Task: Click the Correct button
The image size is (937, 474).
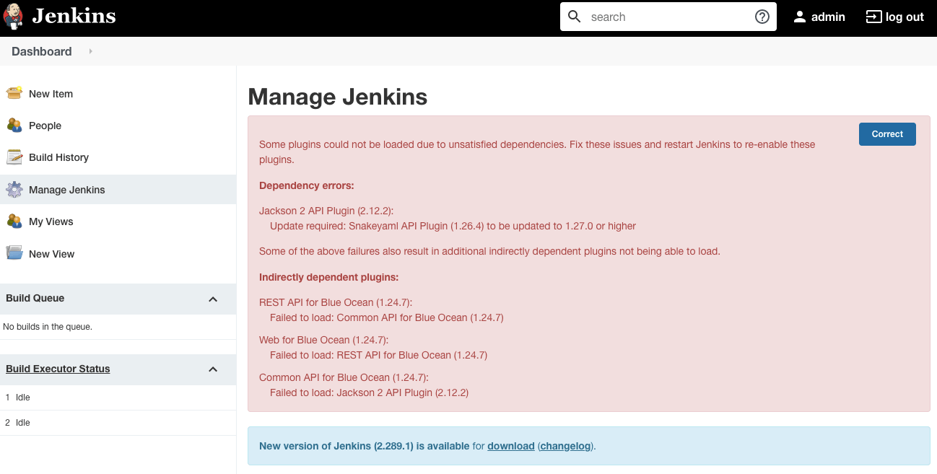Action: (887, 134)
